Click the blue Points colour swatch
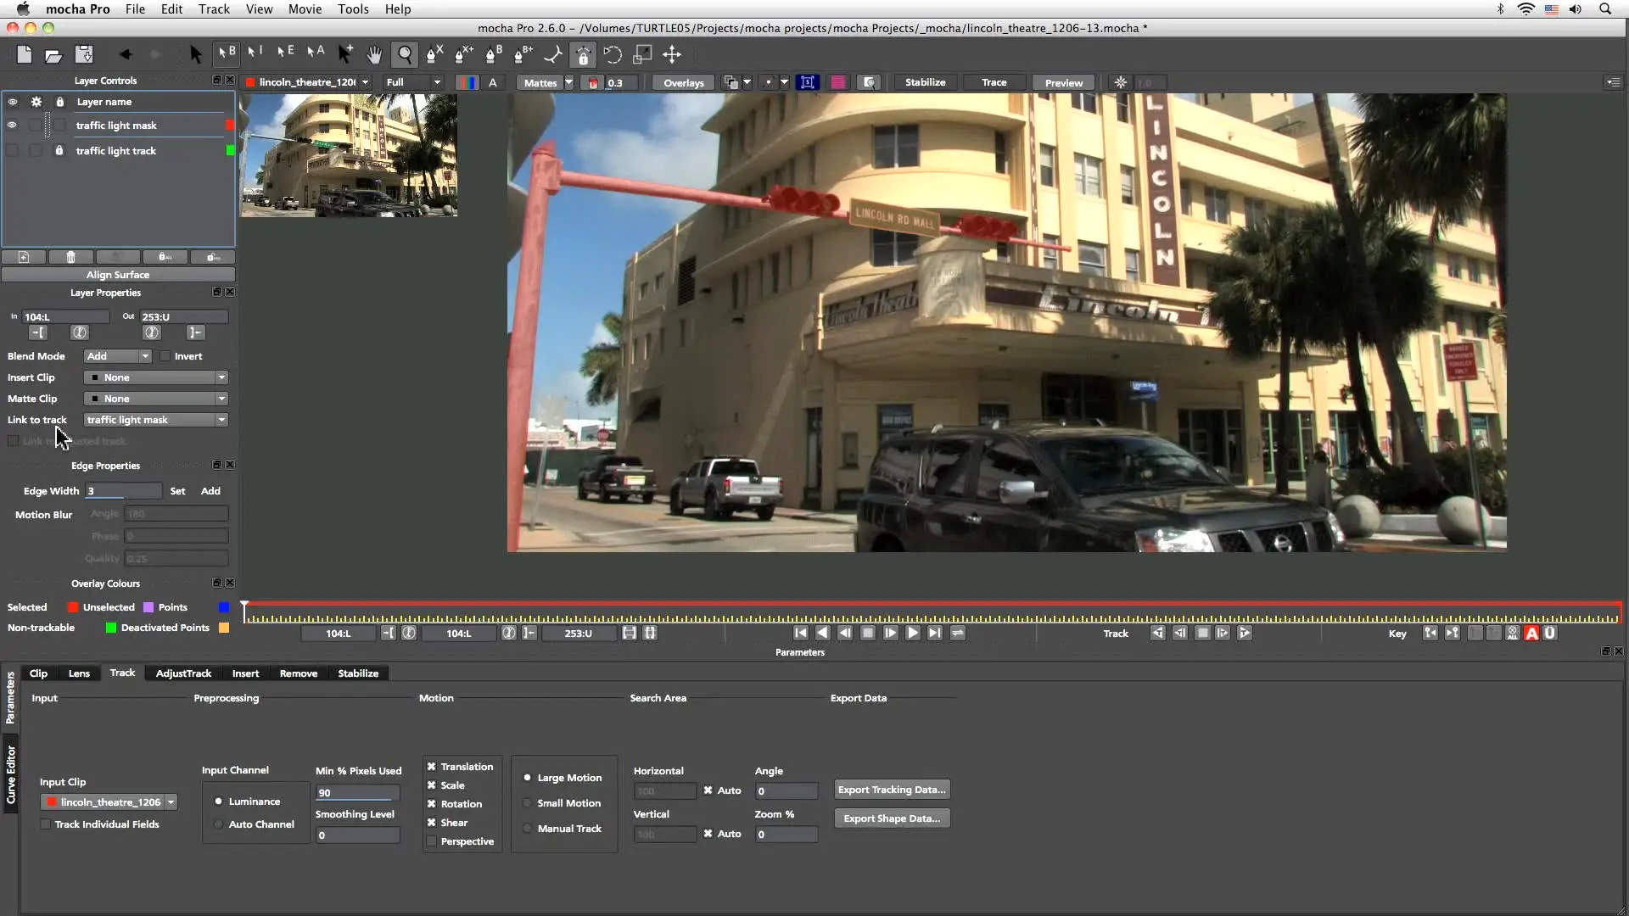 pos(224,607)
